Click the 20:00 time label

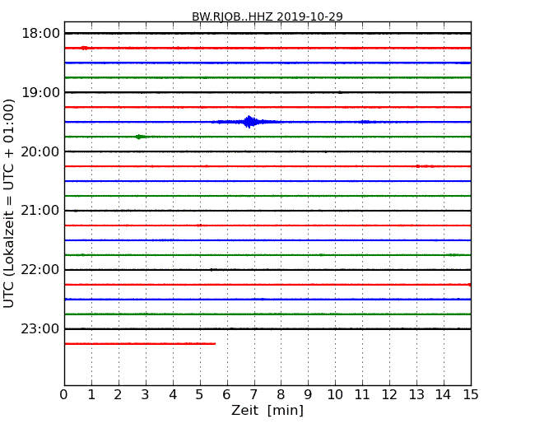[40, 151]
